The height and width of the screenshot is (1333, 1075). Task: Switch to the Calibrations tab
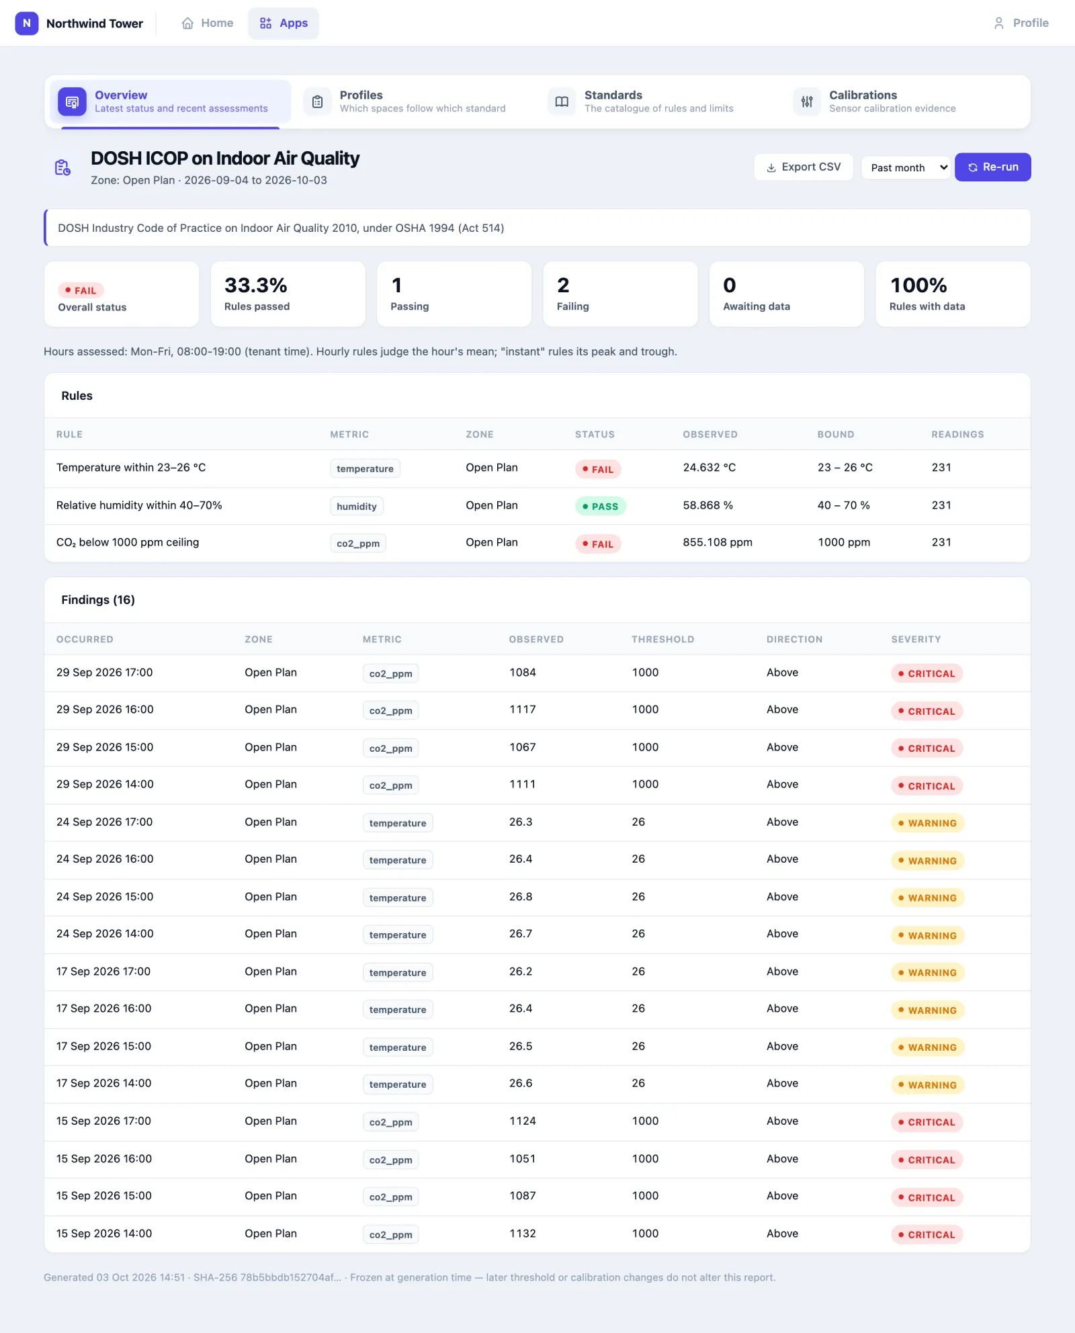click(904, 102)
